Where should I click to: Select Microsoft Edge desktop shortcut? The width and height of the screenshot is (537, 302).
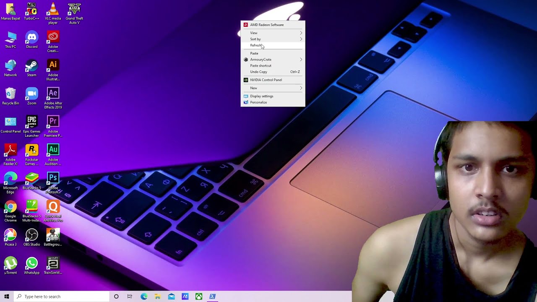point(10,182)
